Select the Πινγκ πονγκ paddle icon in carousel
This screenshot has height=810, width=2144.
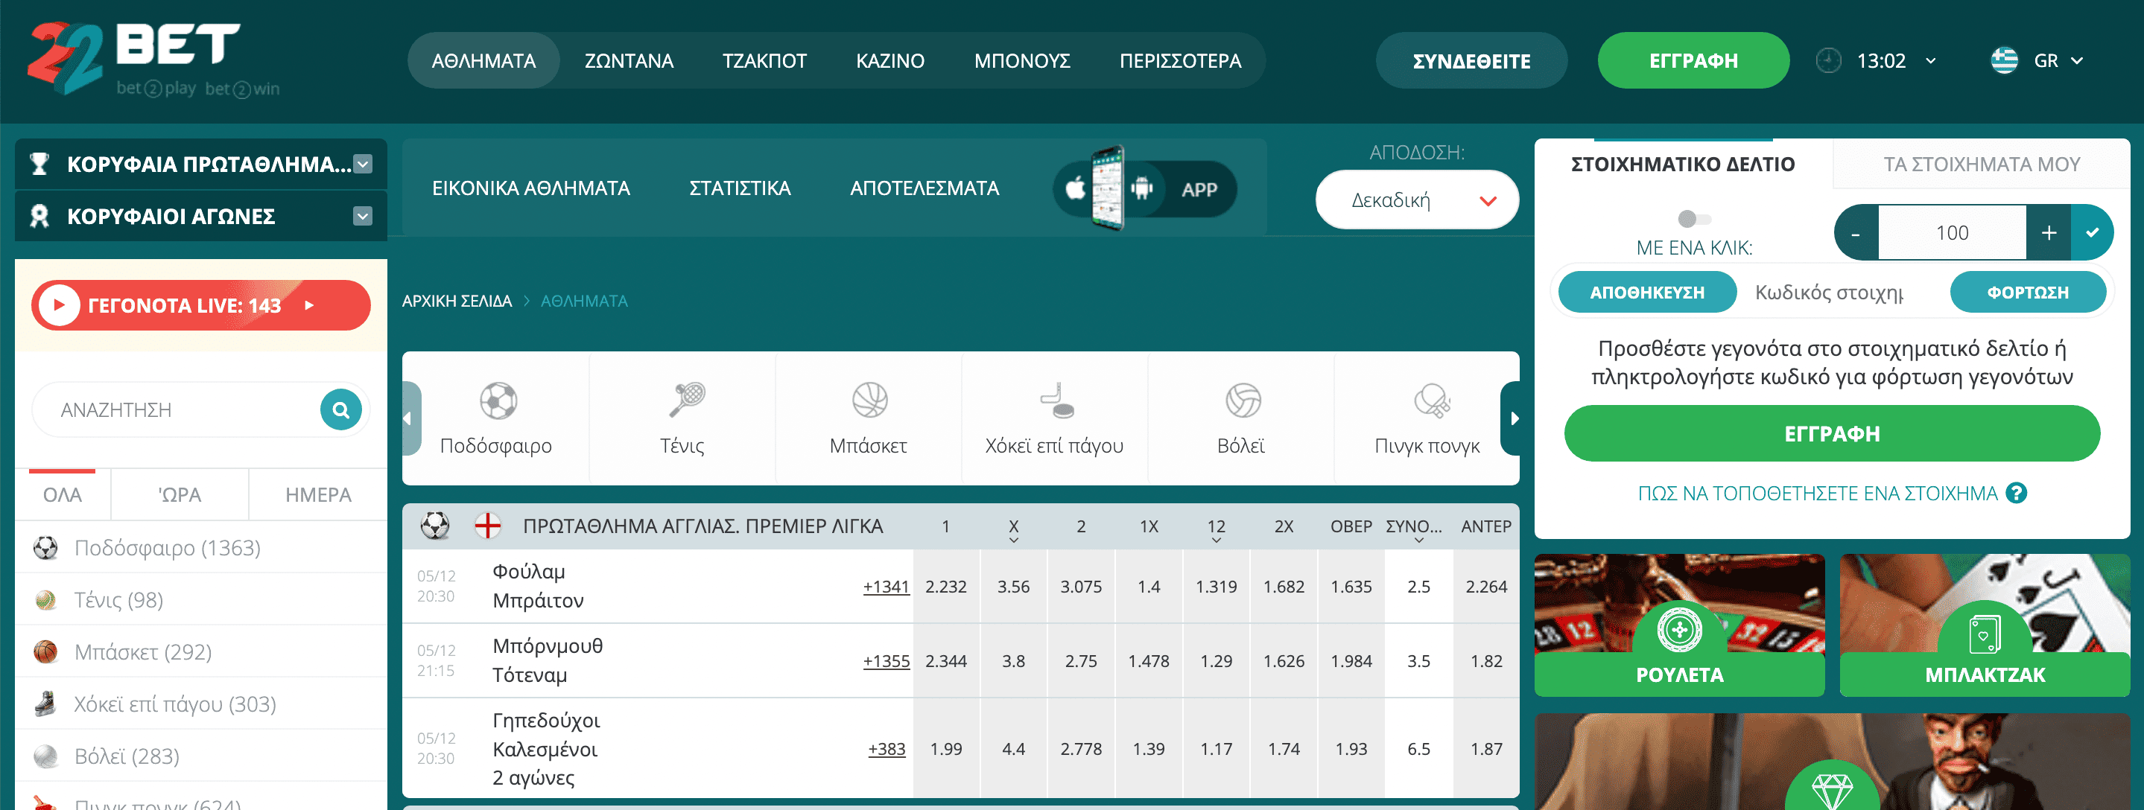(x=1431, y=400)
